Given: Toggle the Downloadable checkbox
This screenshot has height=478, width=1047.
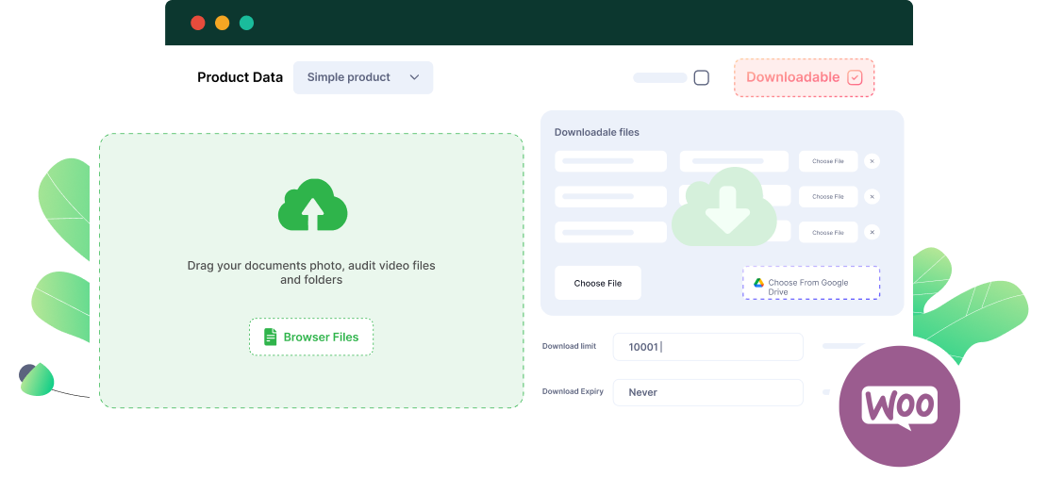Looking at the screenshot, I should point(855,77).
